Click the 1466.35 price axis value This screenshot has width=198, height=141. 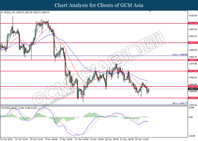(193, 78)
